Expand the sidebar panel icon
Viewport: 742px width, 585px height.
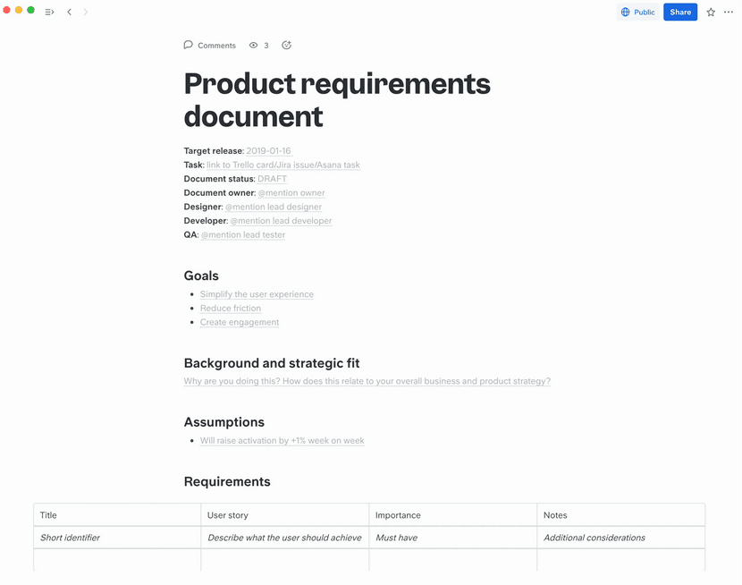[49, 13]
